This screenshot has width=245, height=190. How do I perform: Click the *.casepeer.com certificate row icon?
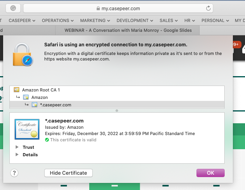tap(34, 105)
